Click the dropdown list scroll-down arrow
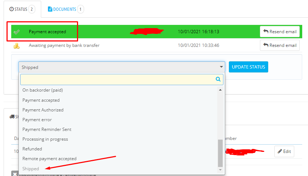This screenshot has width=308, height=176. (x=221, y=170)
